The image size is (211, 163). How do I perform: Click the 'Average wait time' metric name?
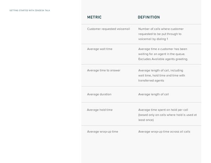(x=100, y=49)
